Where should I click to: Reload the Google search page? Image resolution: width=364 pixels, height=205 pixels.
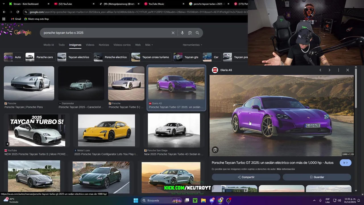tap(18, 12)
